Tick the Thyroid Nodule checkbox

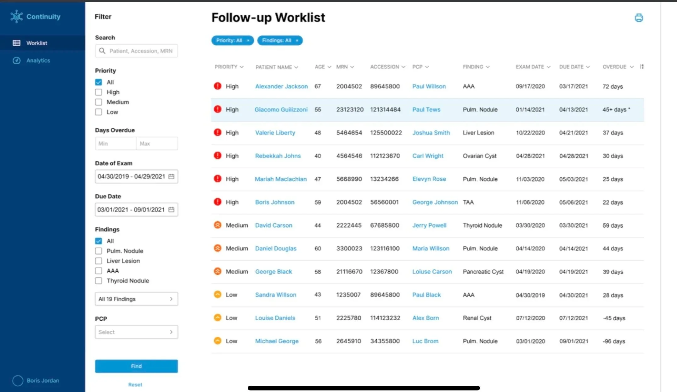pyautogui.click(x=99, y=281)
